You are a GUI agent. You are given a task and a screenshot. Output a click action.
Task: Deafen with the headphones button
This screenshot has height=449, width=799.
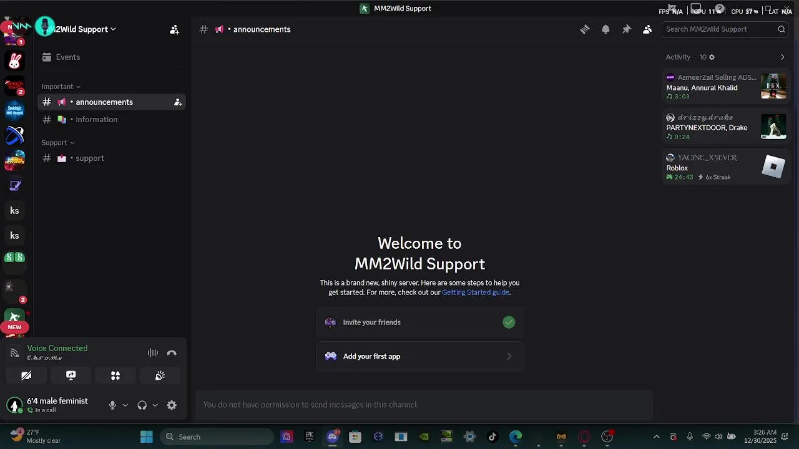coord(142,405)
